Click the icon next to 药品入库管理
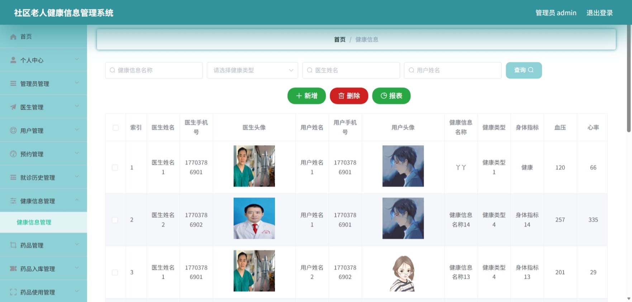632x302 pixels. tap(13, 269)
